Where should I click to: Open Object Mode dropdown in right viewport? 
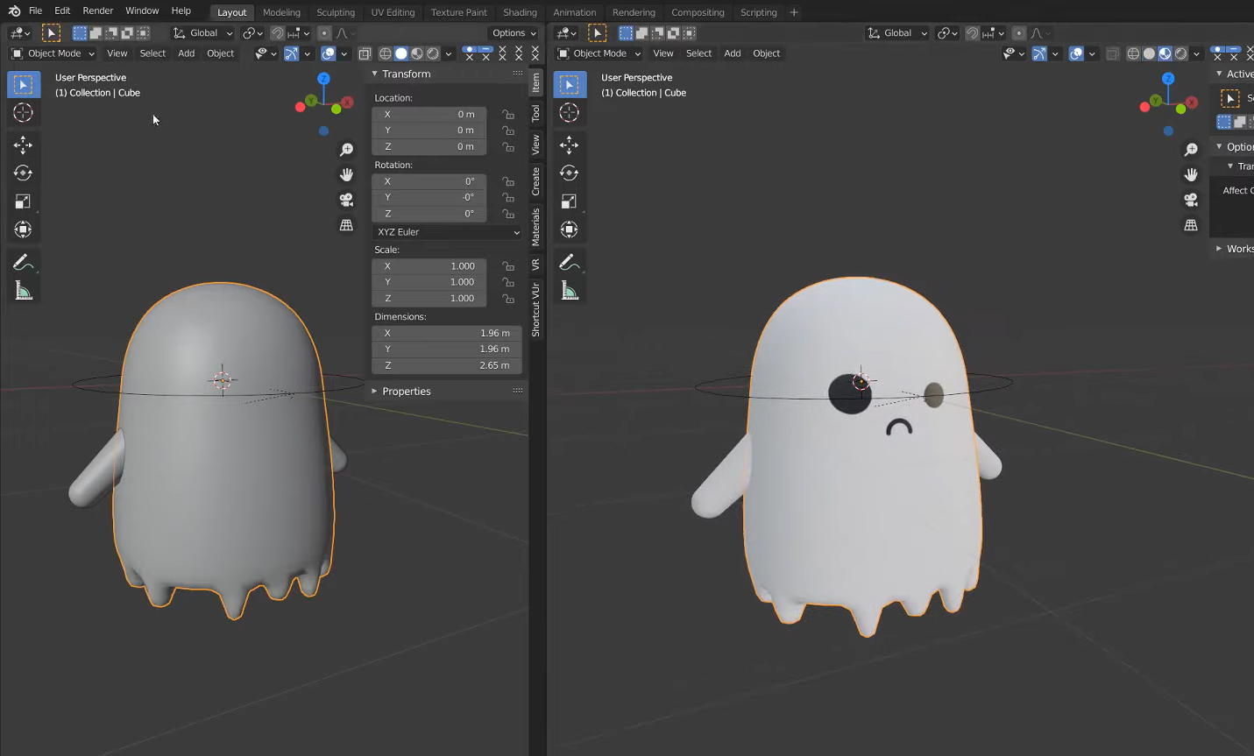click(x=599, y=53)
